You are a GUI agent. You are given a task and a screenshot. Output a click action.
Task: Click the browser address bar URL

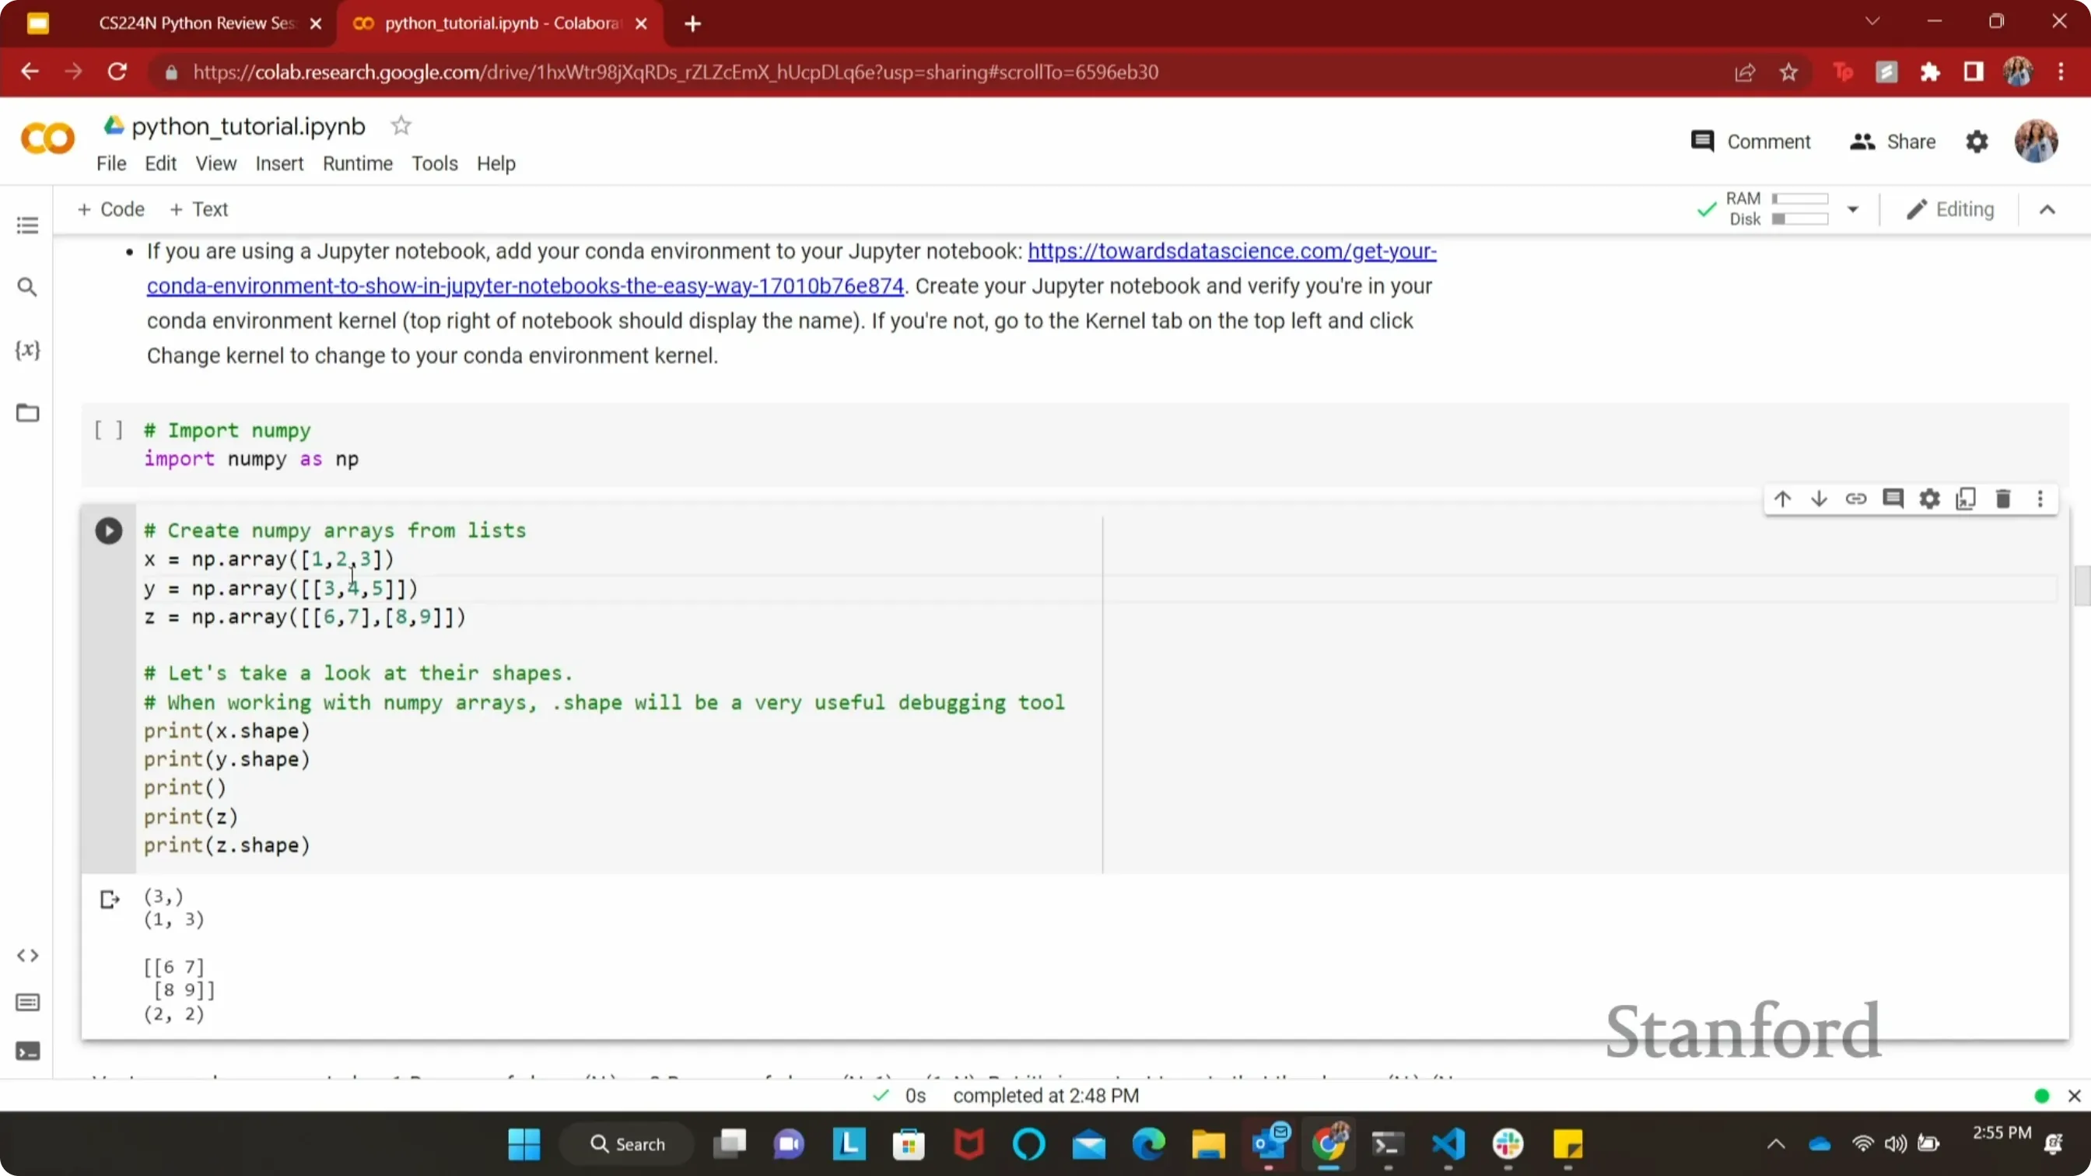(675, 72)
